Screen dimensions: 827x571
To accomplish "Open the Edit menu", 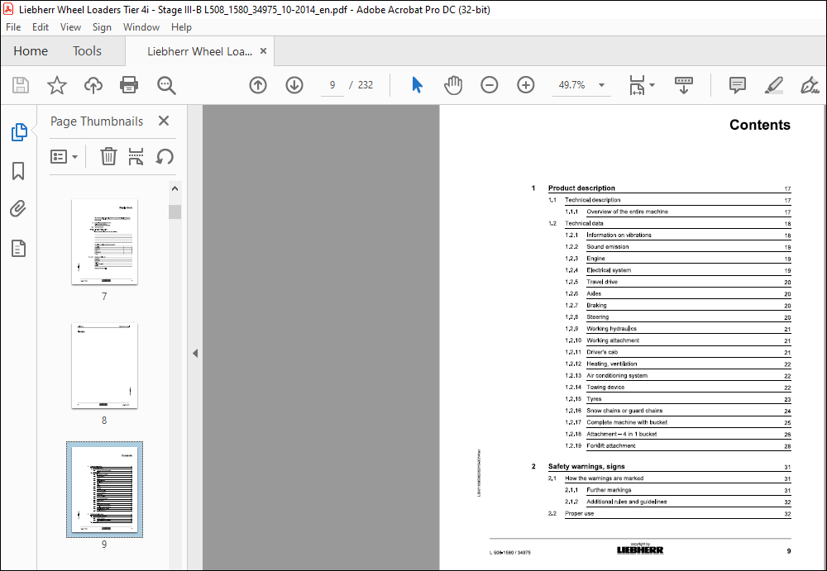I will 41,27.
